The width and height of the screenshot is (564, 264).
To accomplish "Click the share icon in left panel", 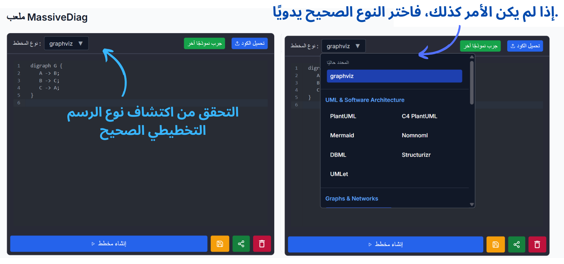I will point(241,244).
